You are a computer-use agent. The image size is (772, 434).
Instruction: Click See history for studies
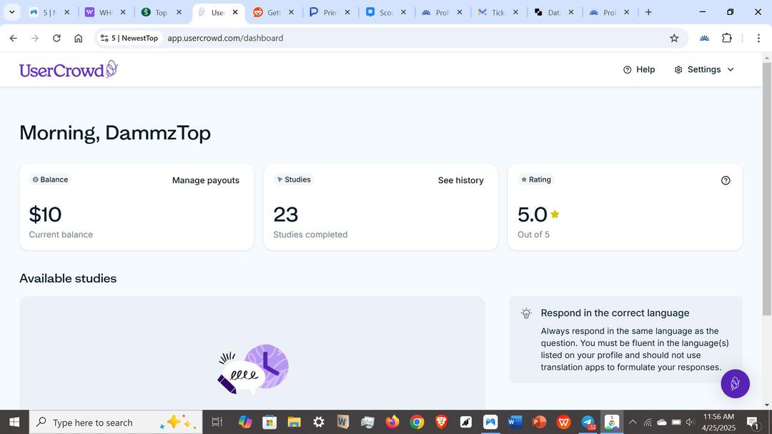coord(460,180)
